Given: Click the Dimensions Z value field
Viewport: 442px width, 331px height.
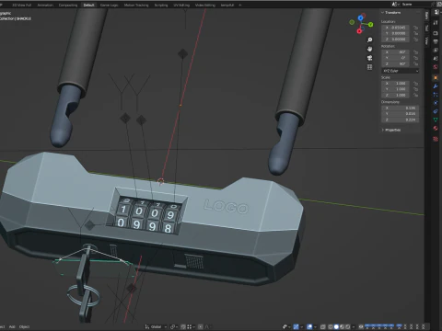Looking at the screenshot, I should (x=401, y=120).
